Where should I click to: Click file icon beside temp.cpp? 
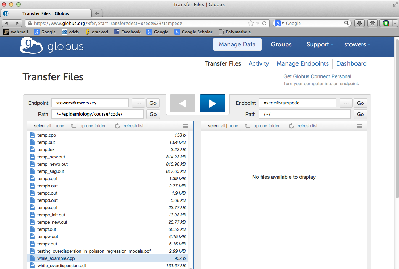(x=33, y=135)
